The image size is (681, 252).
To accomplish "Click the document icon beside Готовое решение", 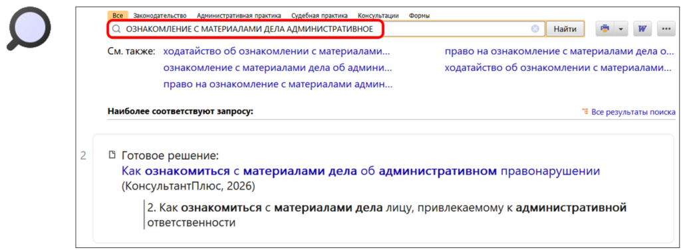I will coord(112,155).
